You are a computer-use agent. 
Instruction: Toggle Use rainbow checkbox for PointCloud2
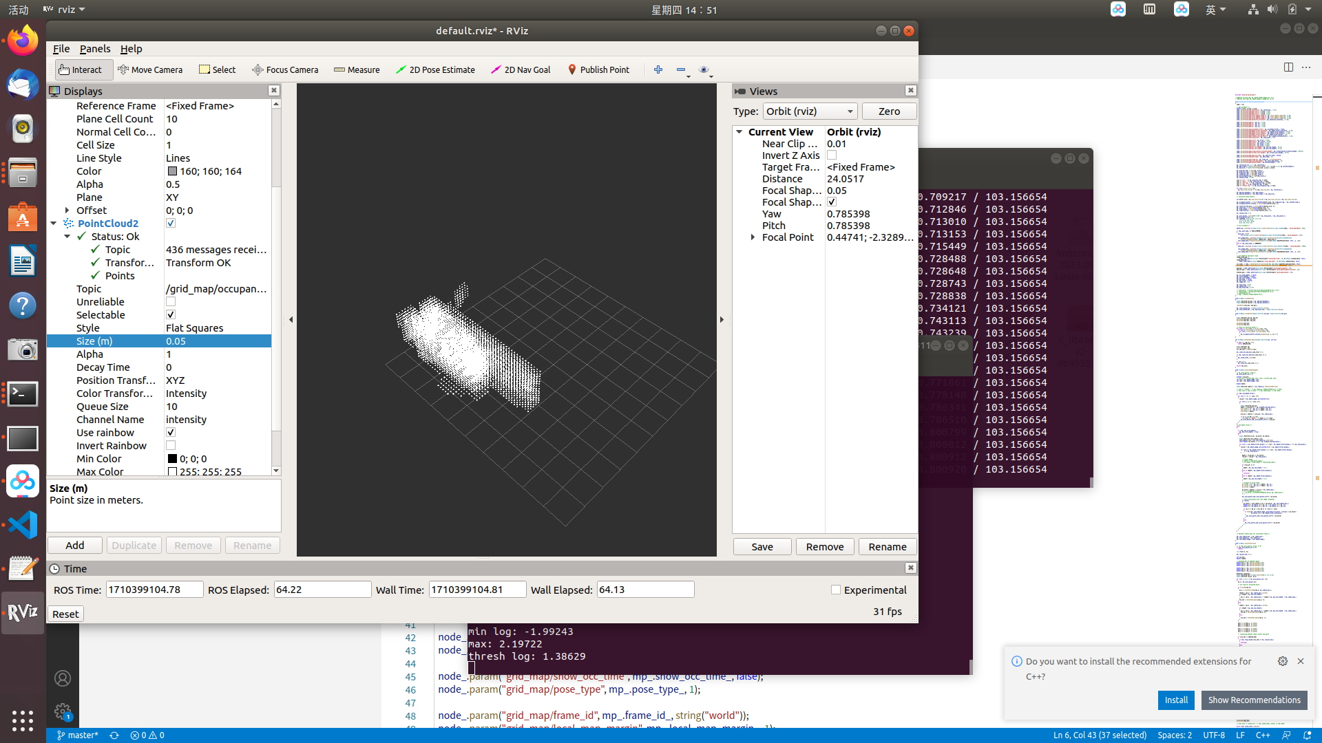(171, 433)
